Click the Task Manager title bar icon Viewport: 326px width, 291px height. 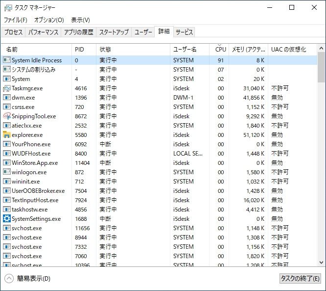pyautogui.click(x=8, y=8)
